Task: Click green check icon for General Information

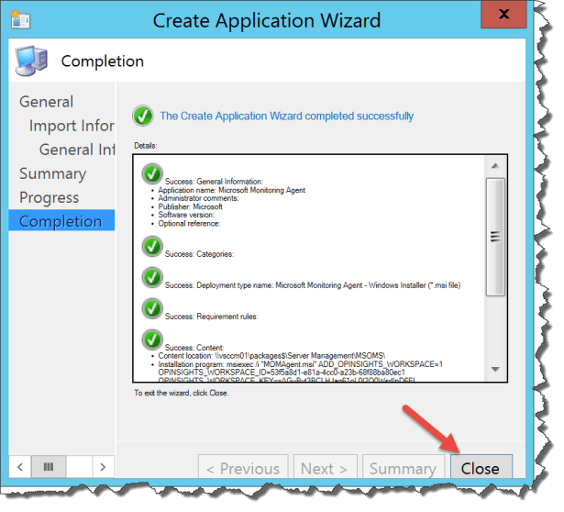Action: point(152,173)
